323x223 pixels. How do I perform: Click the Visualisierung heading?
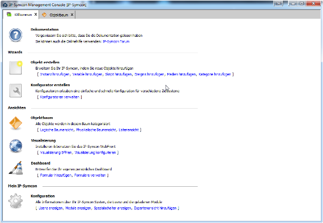click(43, 140)
